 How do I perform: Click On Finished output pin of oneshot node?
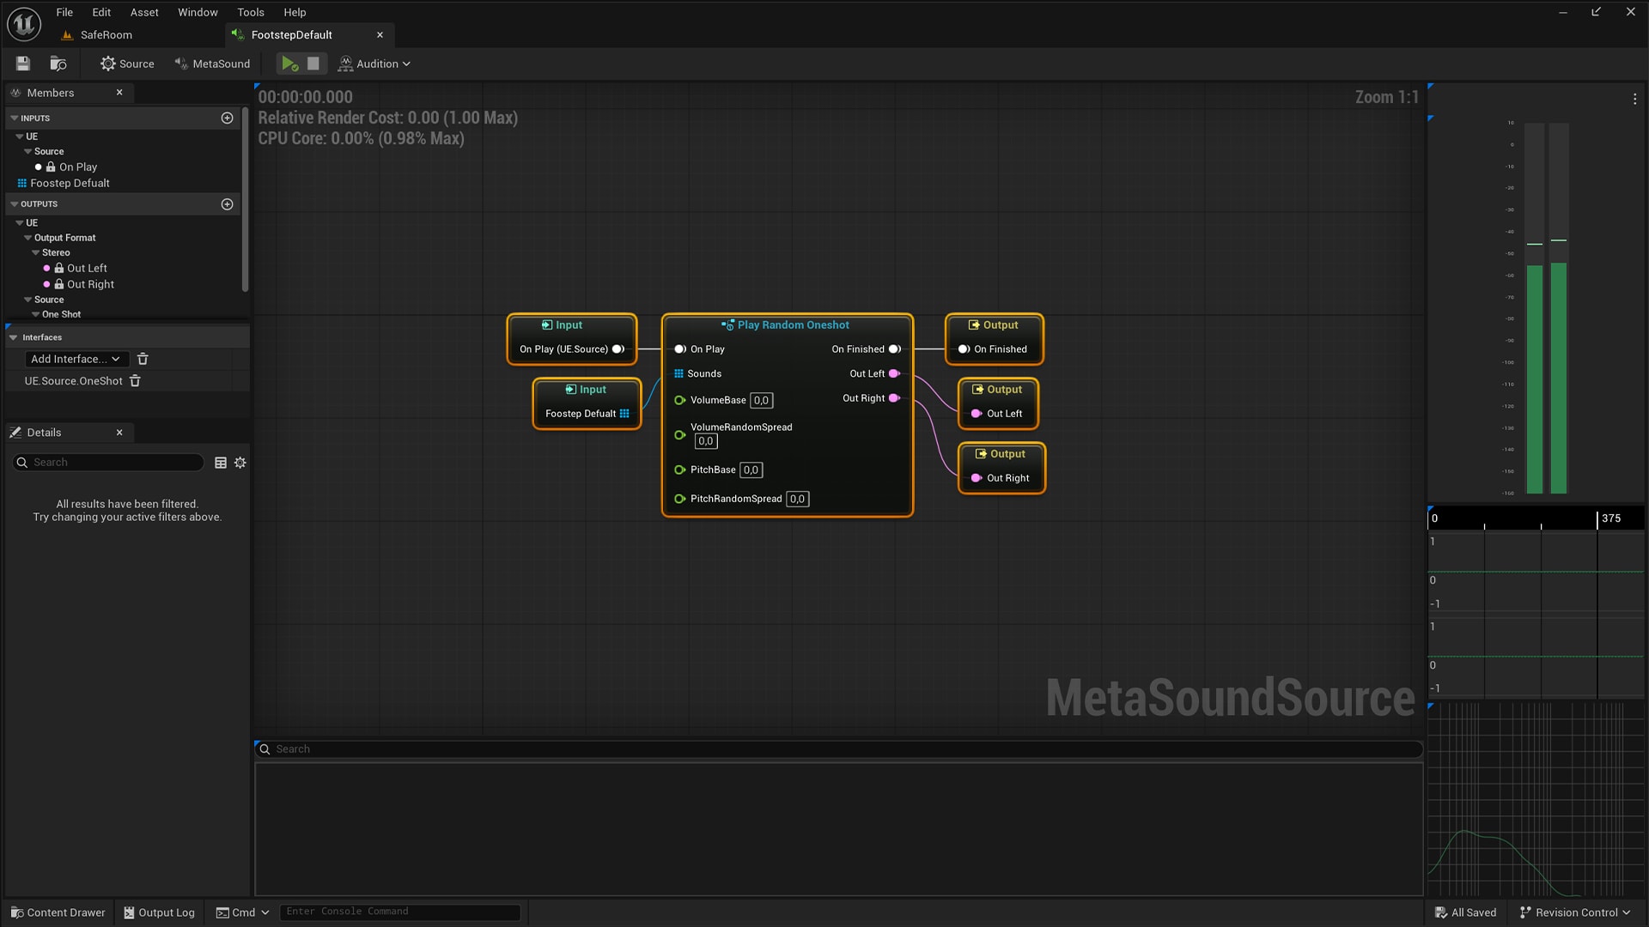coord(894,349)
